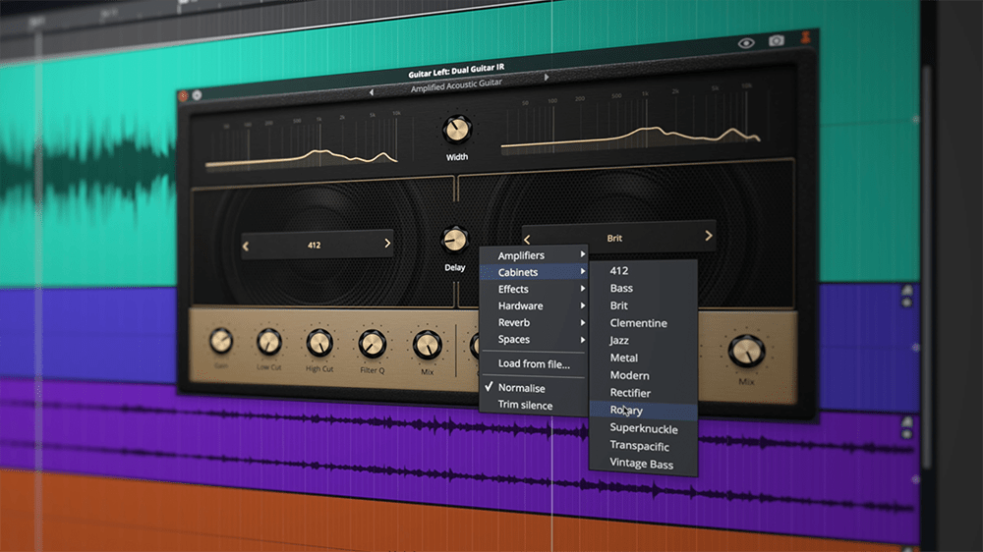The height and width of the screenshot is (552, 983).
Task: Click Load from file...
Action: (533, 363)
